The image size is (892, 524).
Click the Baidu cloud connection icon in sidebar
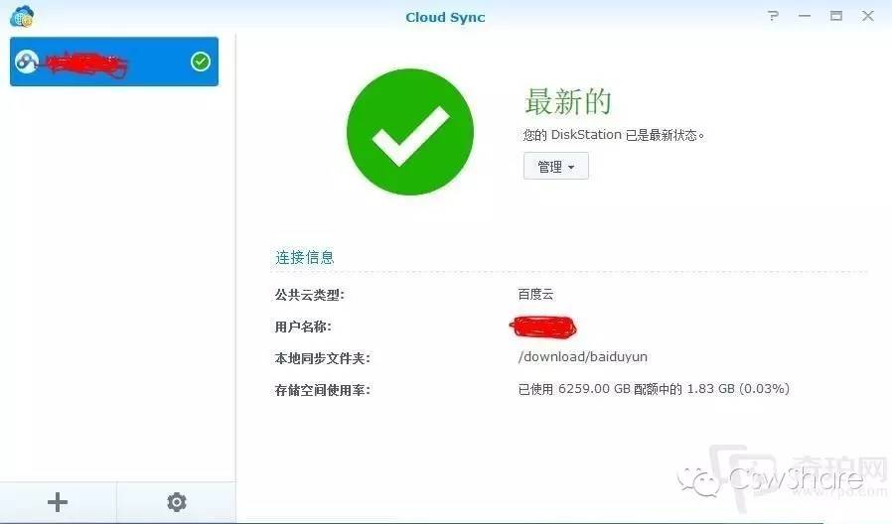[26, 62]
